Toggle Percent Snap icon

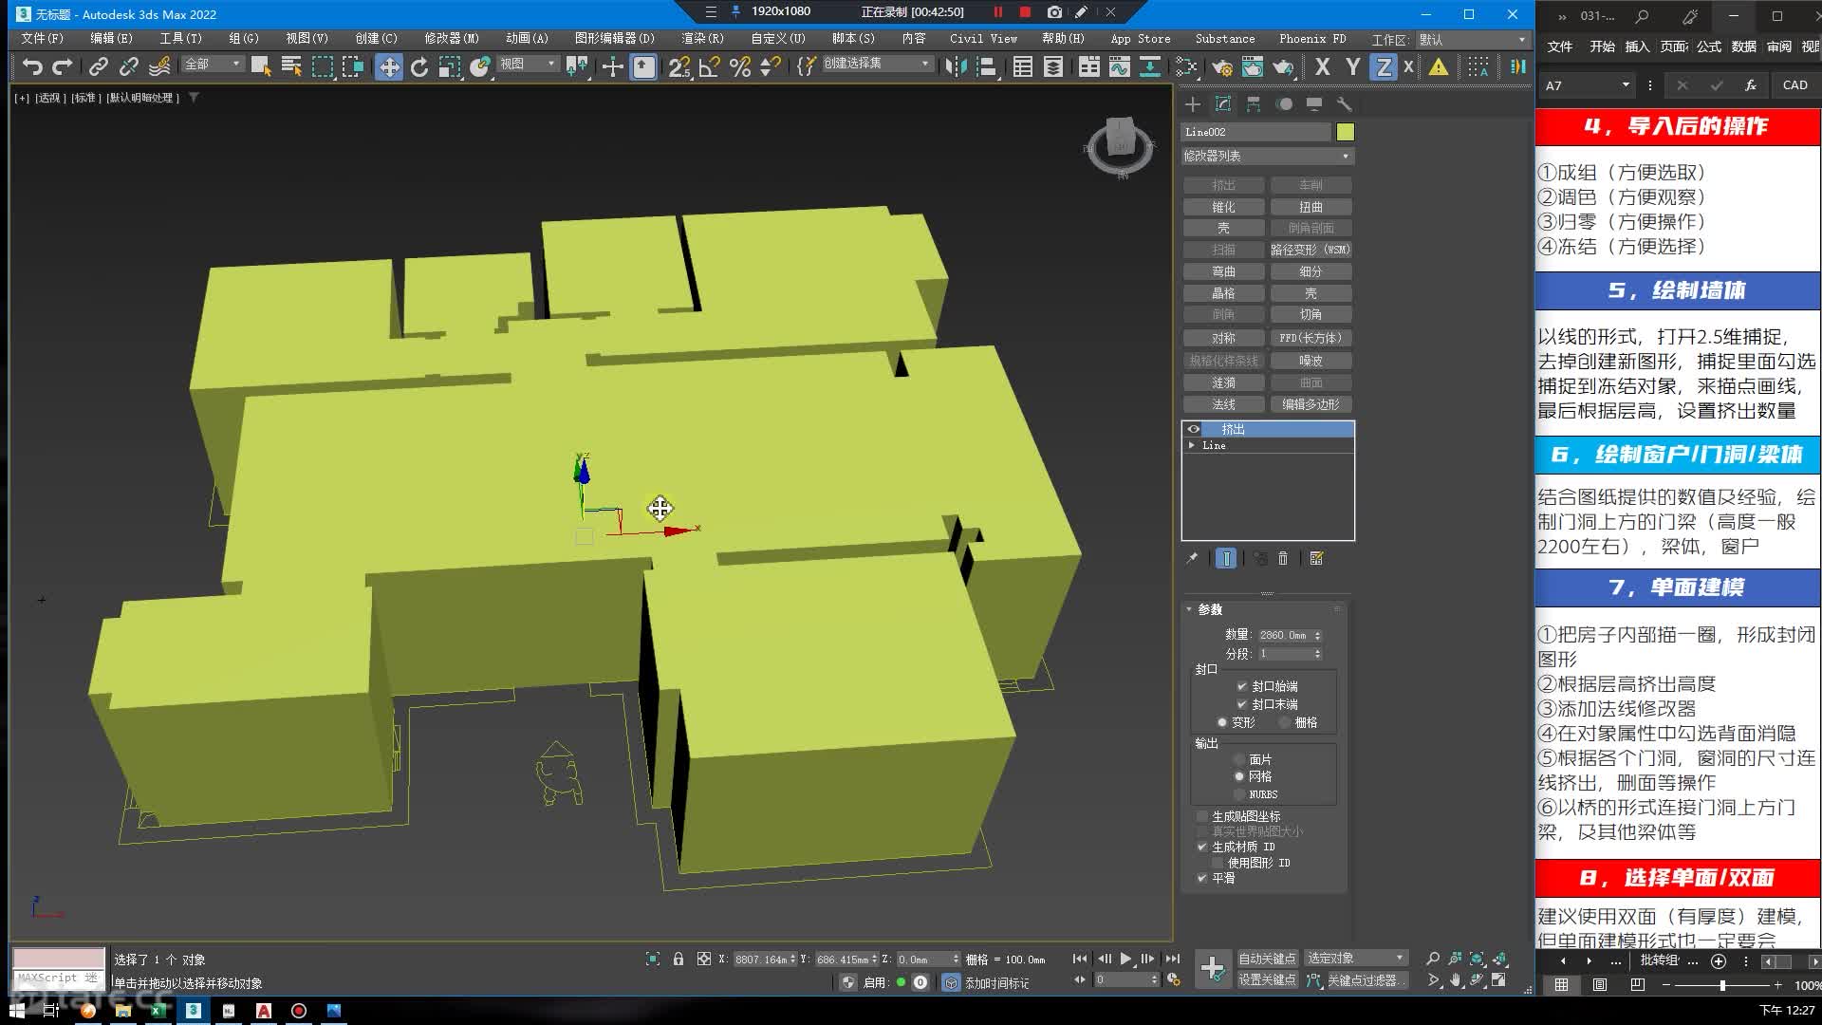tap(740, 66)
